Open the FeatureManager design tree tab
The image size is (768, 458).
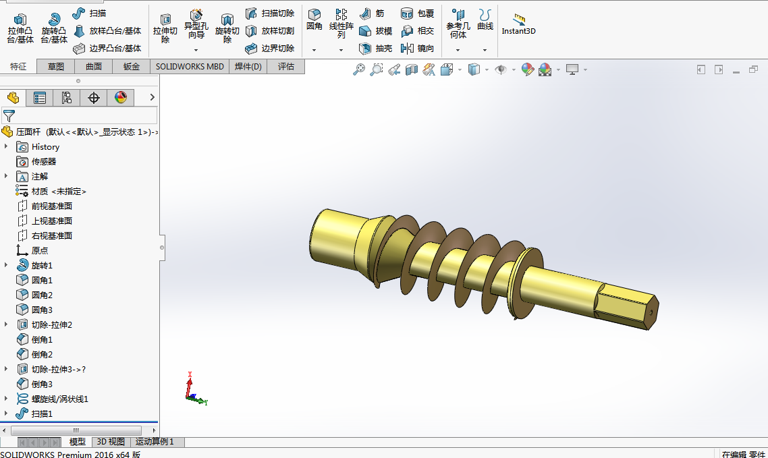click(13, 98)
